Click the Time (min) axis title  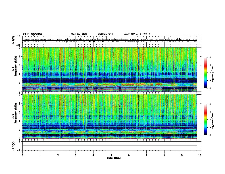[x=114, y=158]
